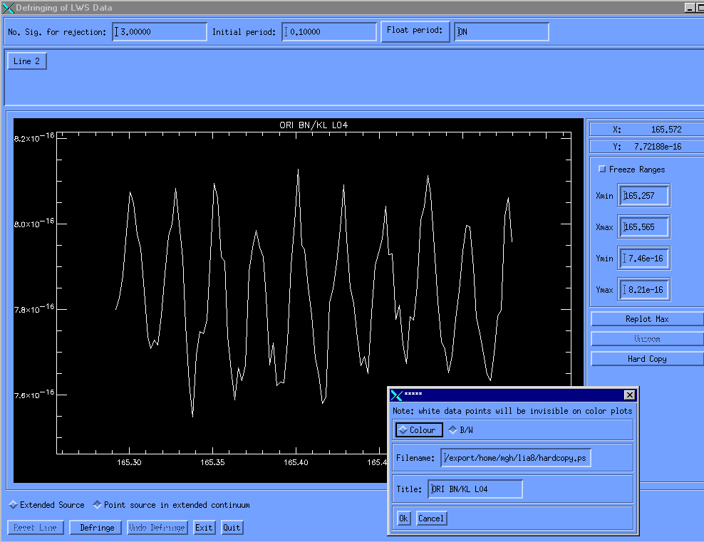
Task: Click Ok in the hardcopy dialog
Action: point(403,518)
